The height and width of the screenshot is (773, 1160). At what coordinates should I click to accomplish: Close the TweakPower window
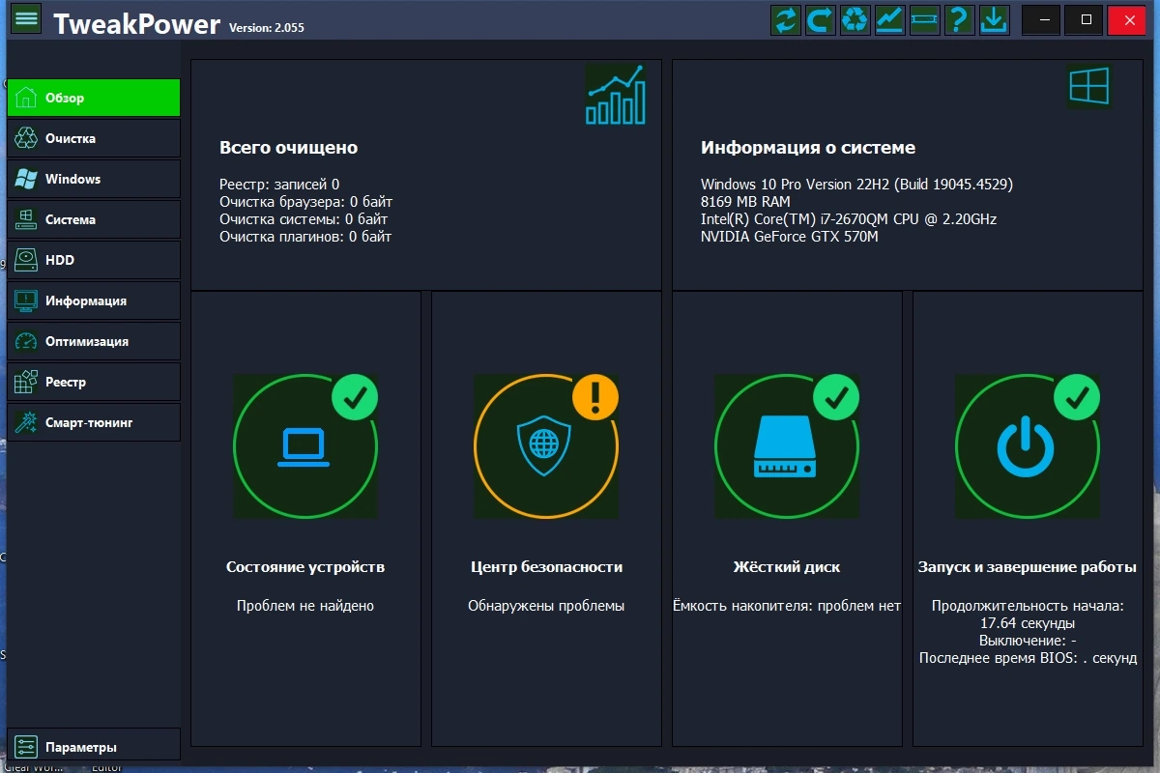(x=1129, y=19)
